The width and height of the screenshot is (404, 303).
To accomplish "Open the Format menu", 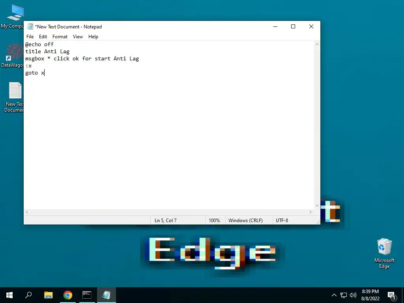I will pyautogui.click(x=60, y=37).
